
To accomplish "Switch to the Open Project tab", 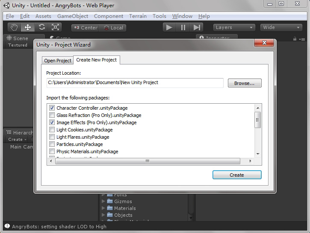I will 58,61.
